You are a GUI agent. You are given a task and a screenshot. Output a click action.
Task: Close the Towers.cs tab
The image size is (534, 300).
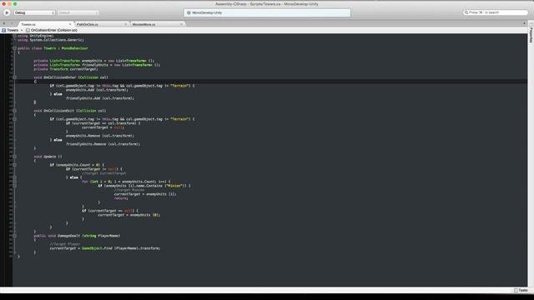(x=70, y=24)
